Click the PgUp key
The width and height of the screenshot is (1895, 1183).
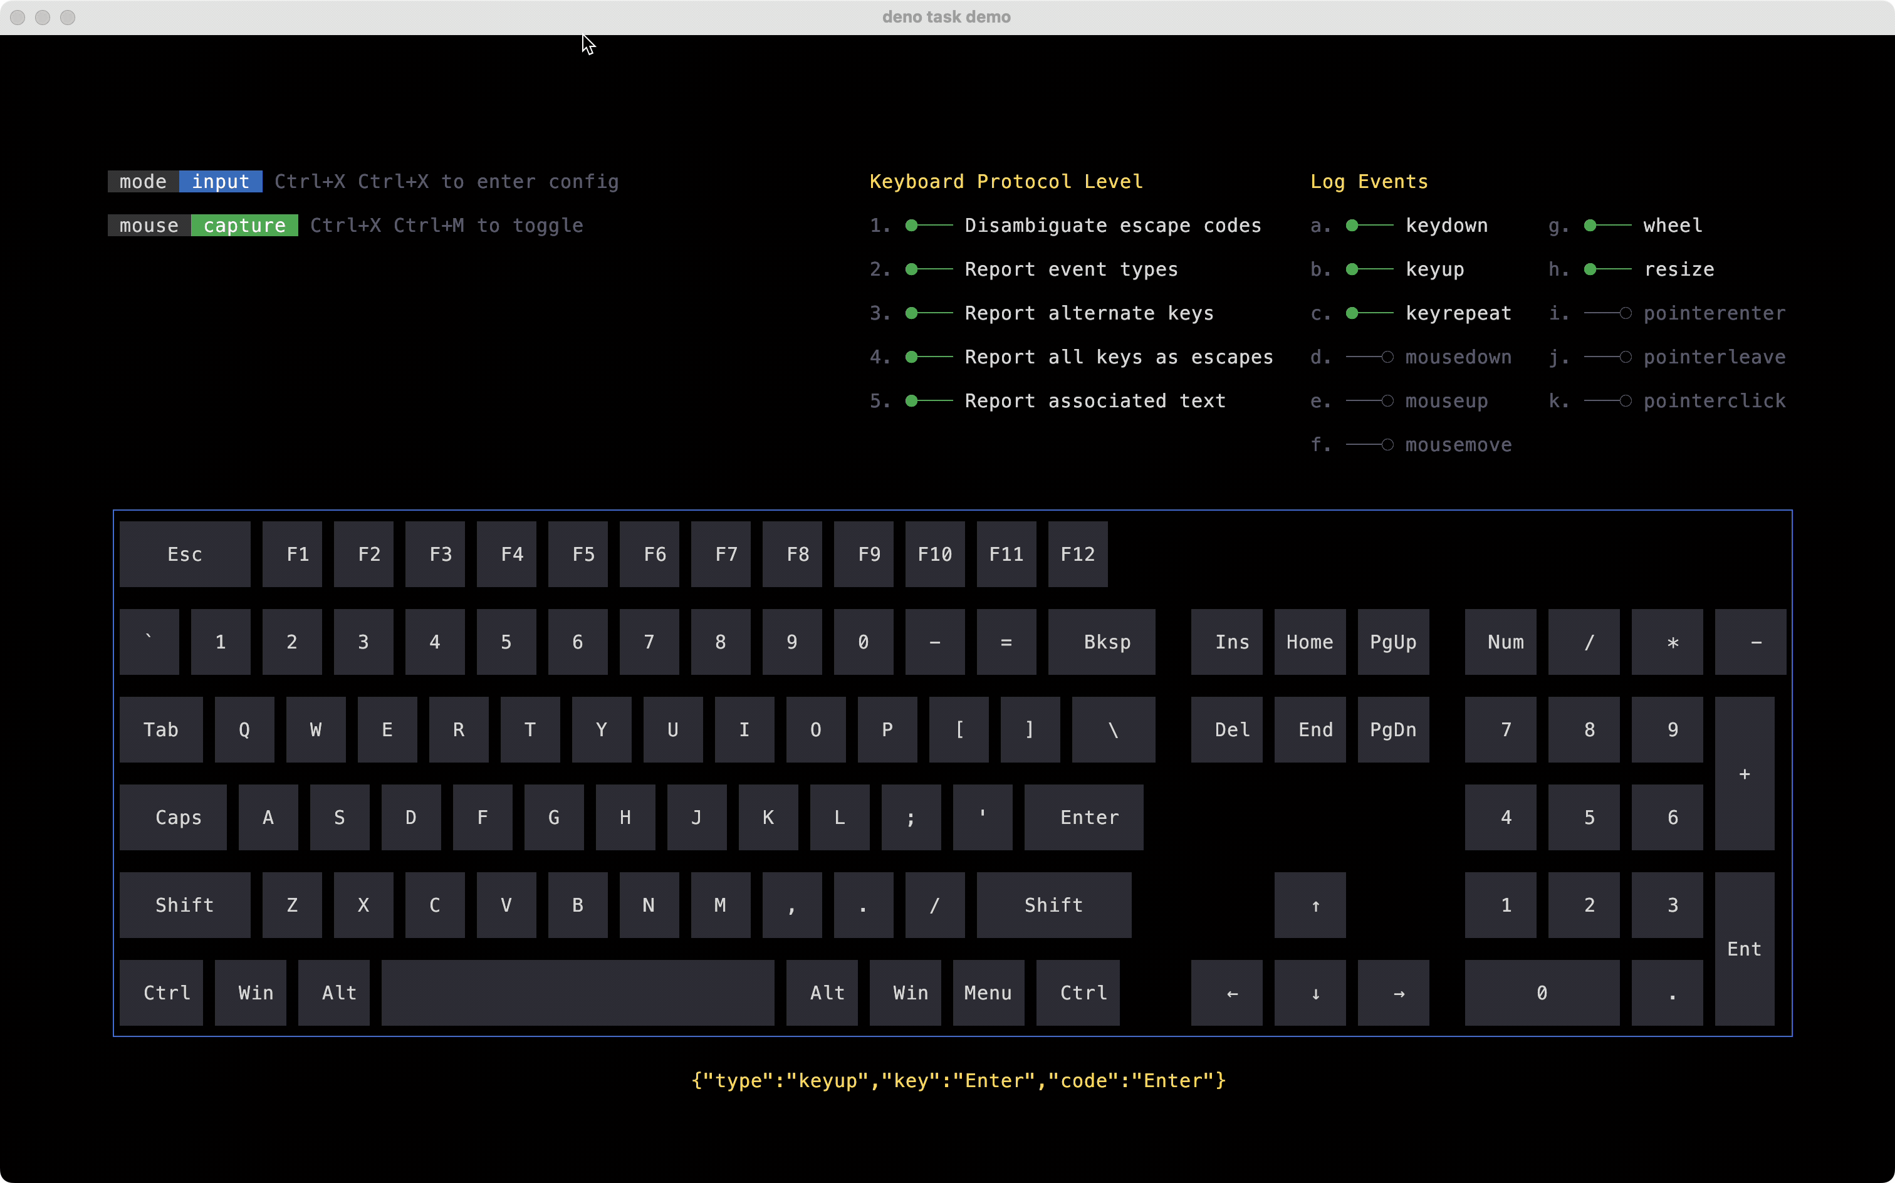click(1394, 642)
